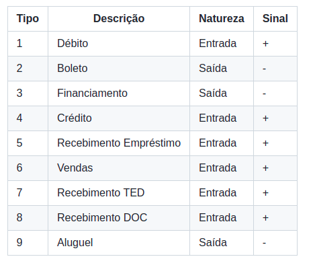Select the Recebimento DOC cell

coord(119,218)
